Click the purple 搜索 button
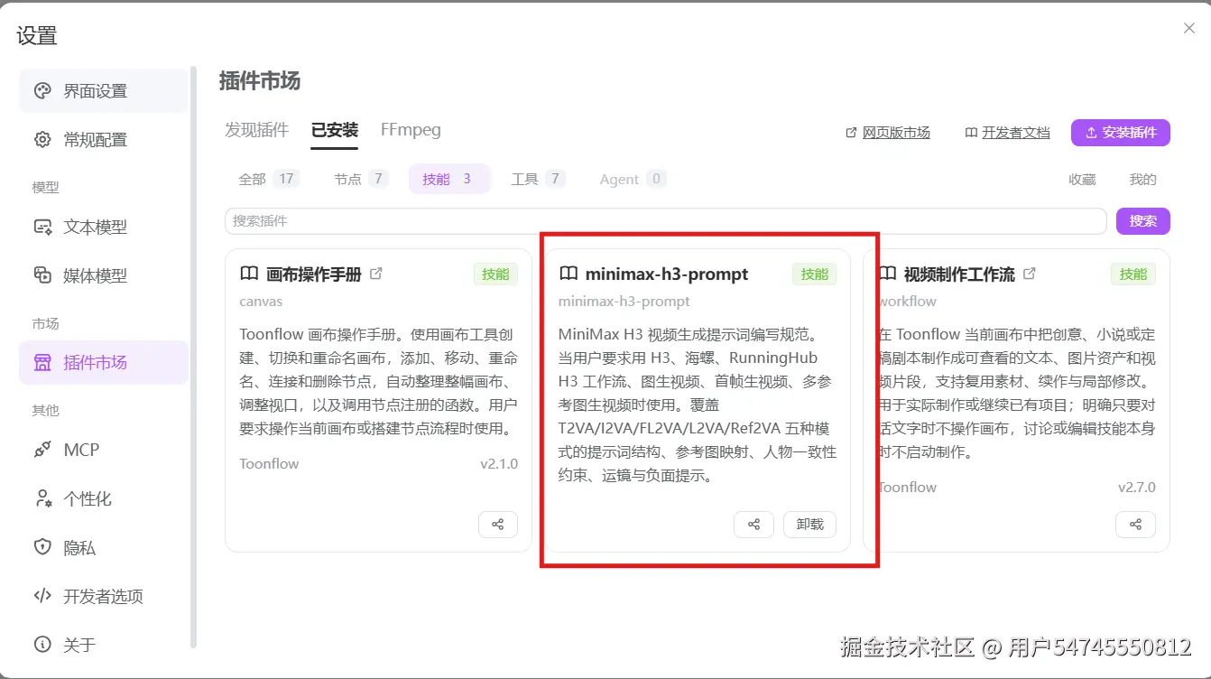Screen dimensions: 1211x679 tap(1143, 221)
